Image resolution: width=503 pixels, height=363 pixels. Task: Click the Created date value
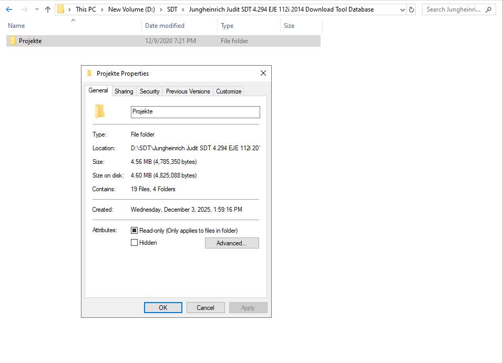(x=187, y=210)
